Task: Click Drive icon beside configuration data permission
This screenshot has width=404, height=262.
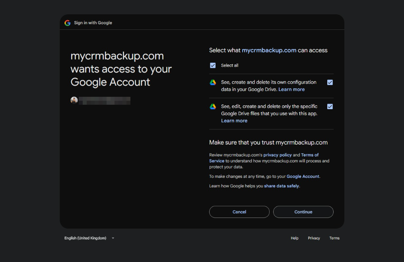Action: click(x=213, y=82)
